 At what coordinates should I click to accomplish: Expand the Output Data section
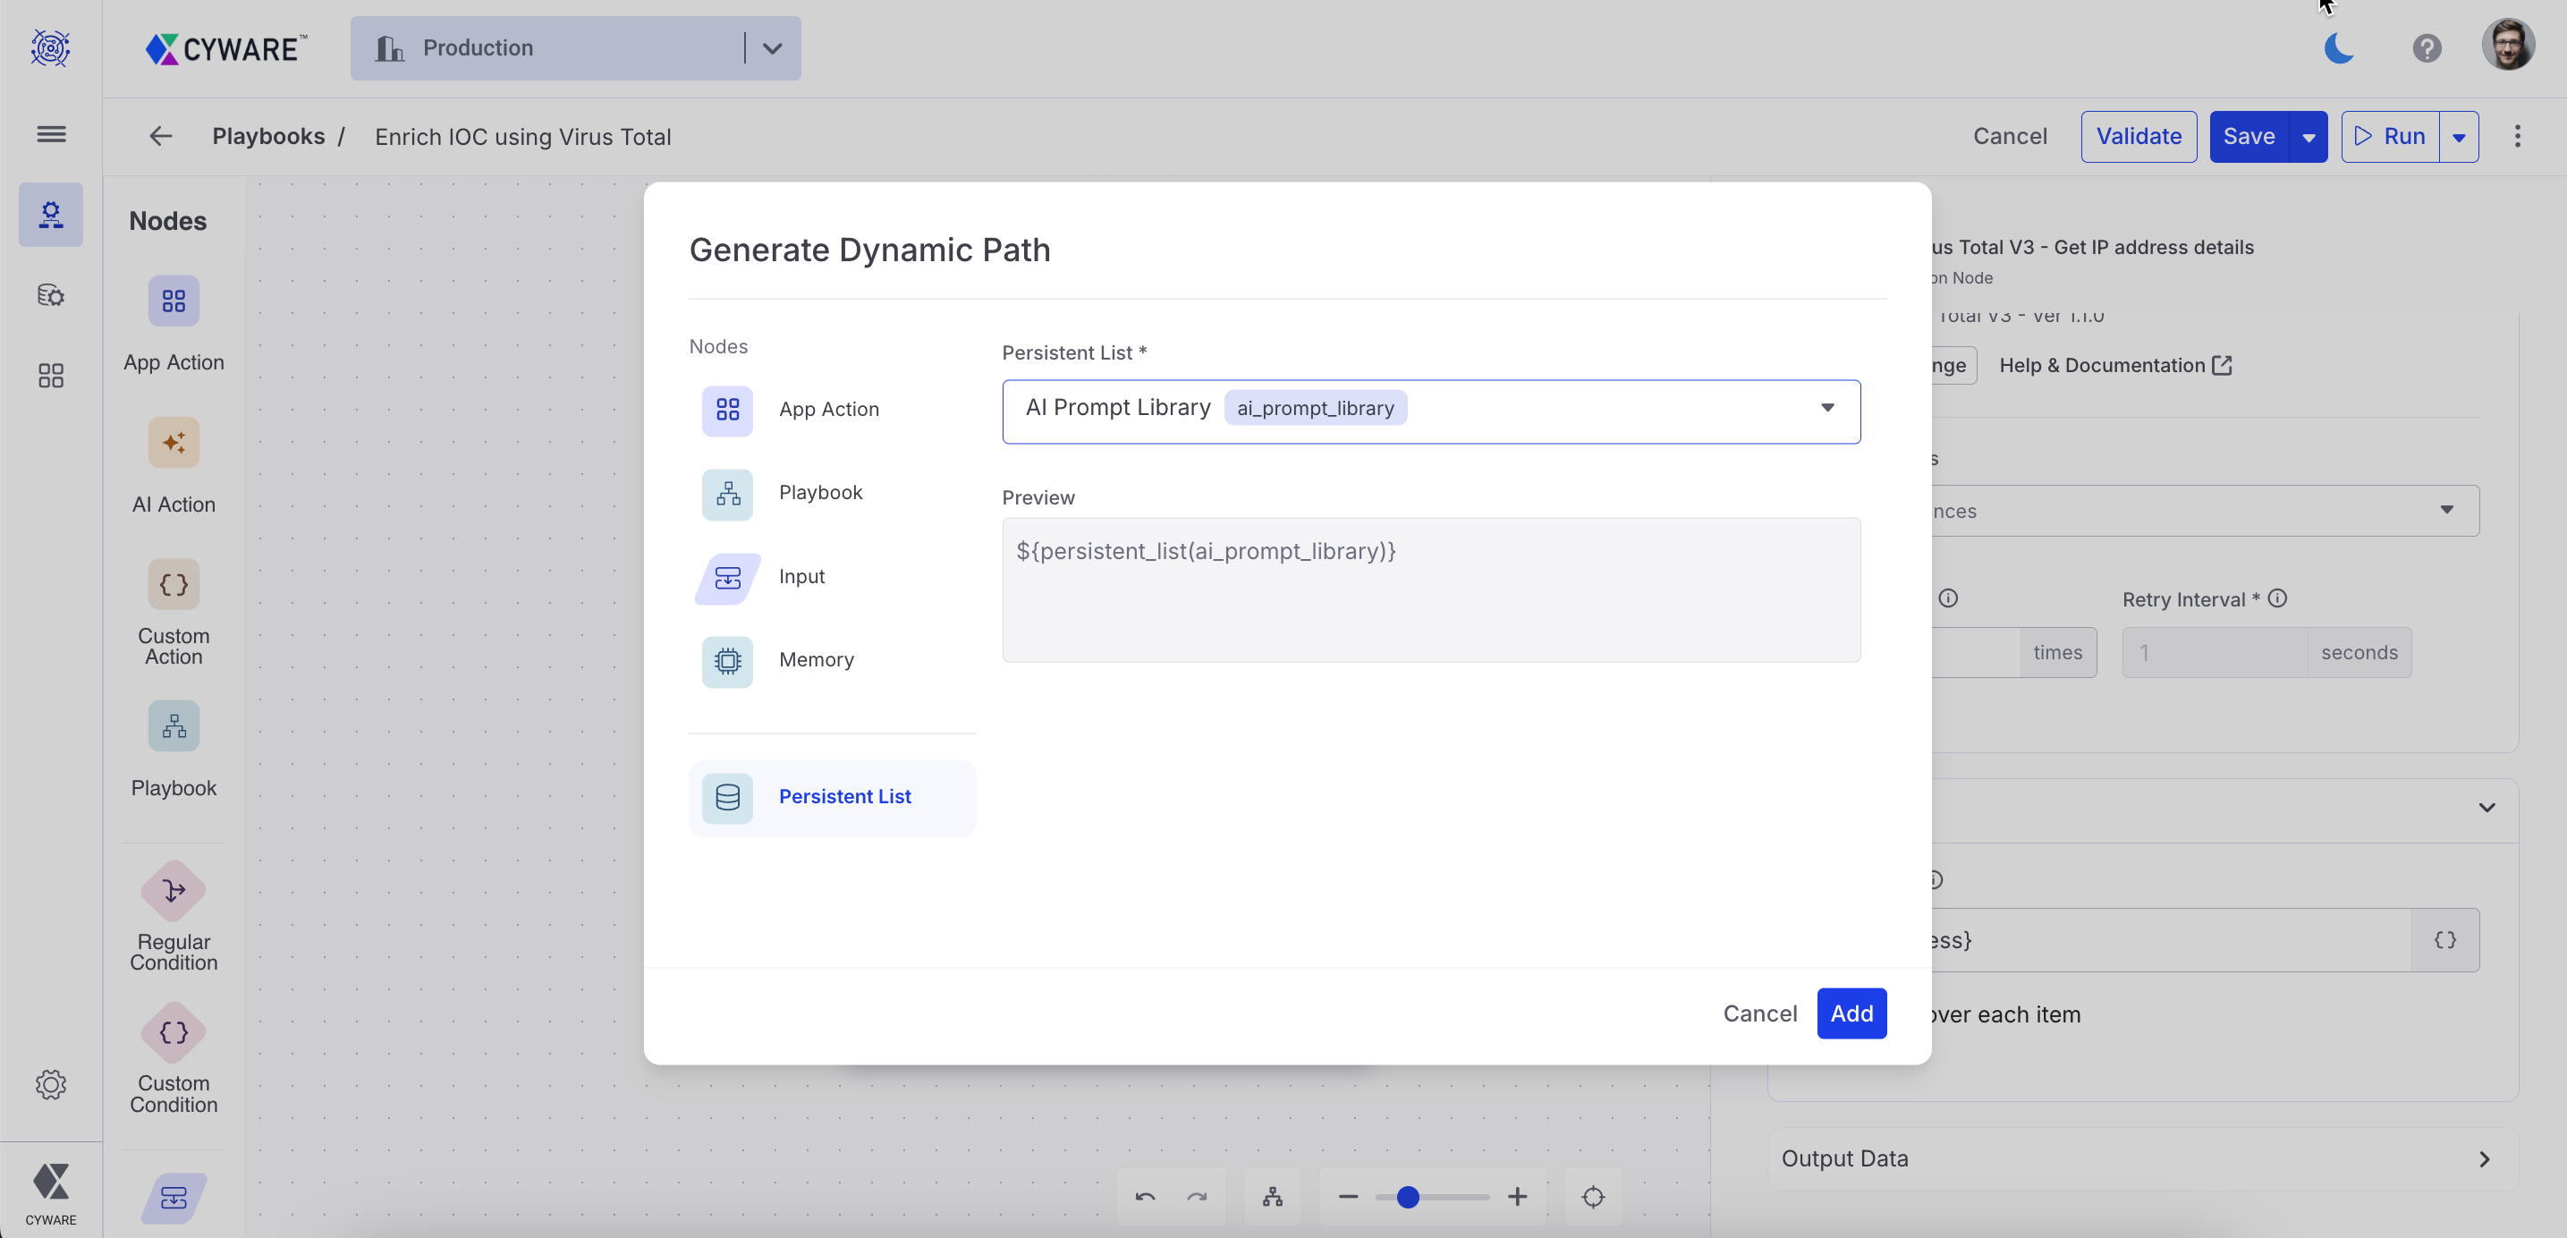tap(2485, 1159)
